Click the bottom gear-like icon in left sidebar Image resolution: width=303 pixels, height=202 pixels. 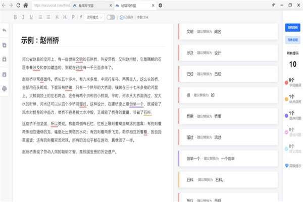coord(4,88)
